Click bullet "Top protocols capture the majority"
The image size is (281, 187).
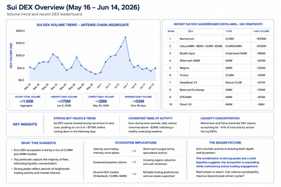click(41, 161)
